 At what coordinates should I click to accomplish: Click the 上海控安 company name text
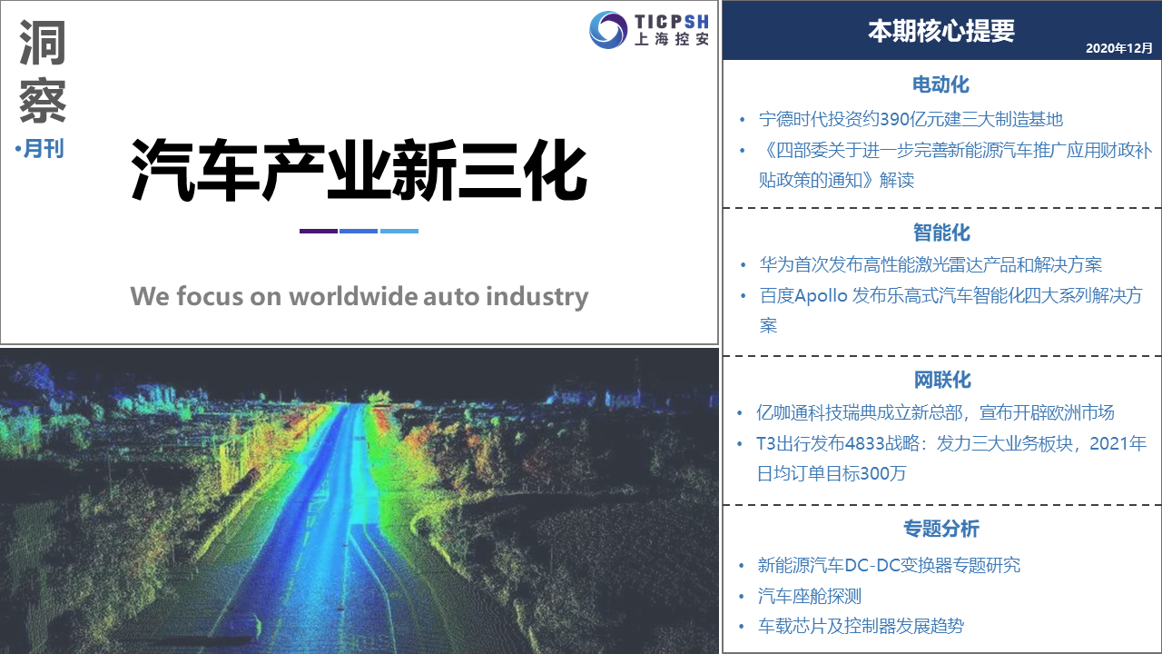tap(671, 39)
